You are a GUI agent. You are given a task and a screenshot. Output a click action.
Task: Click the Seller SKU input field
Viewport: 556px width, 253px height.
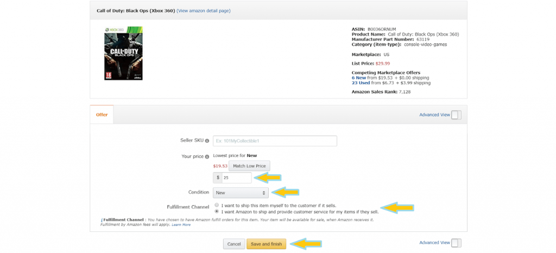click(275, 141)
